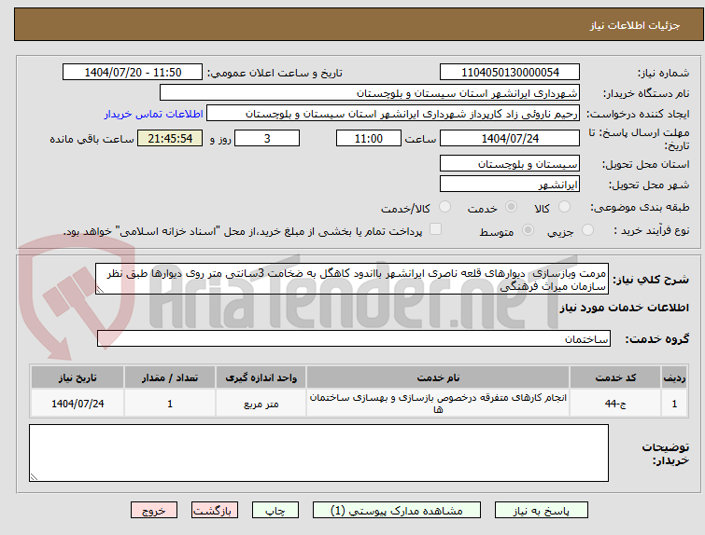Click the service name cell انجام کارهای متفرقه
This screenshot has height=535, width=705.
(x=438, y=404)
